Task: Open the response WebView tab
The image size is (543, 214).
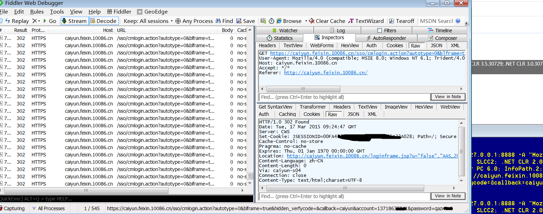Action: 450,107
